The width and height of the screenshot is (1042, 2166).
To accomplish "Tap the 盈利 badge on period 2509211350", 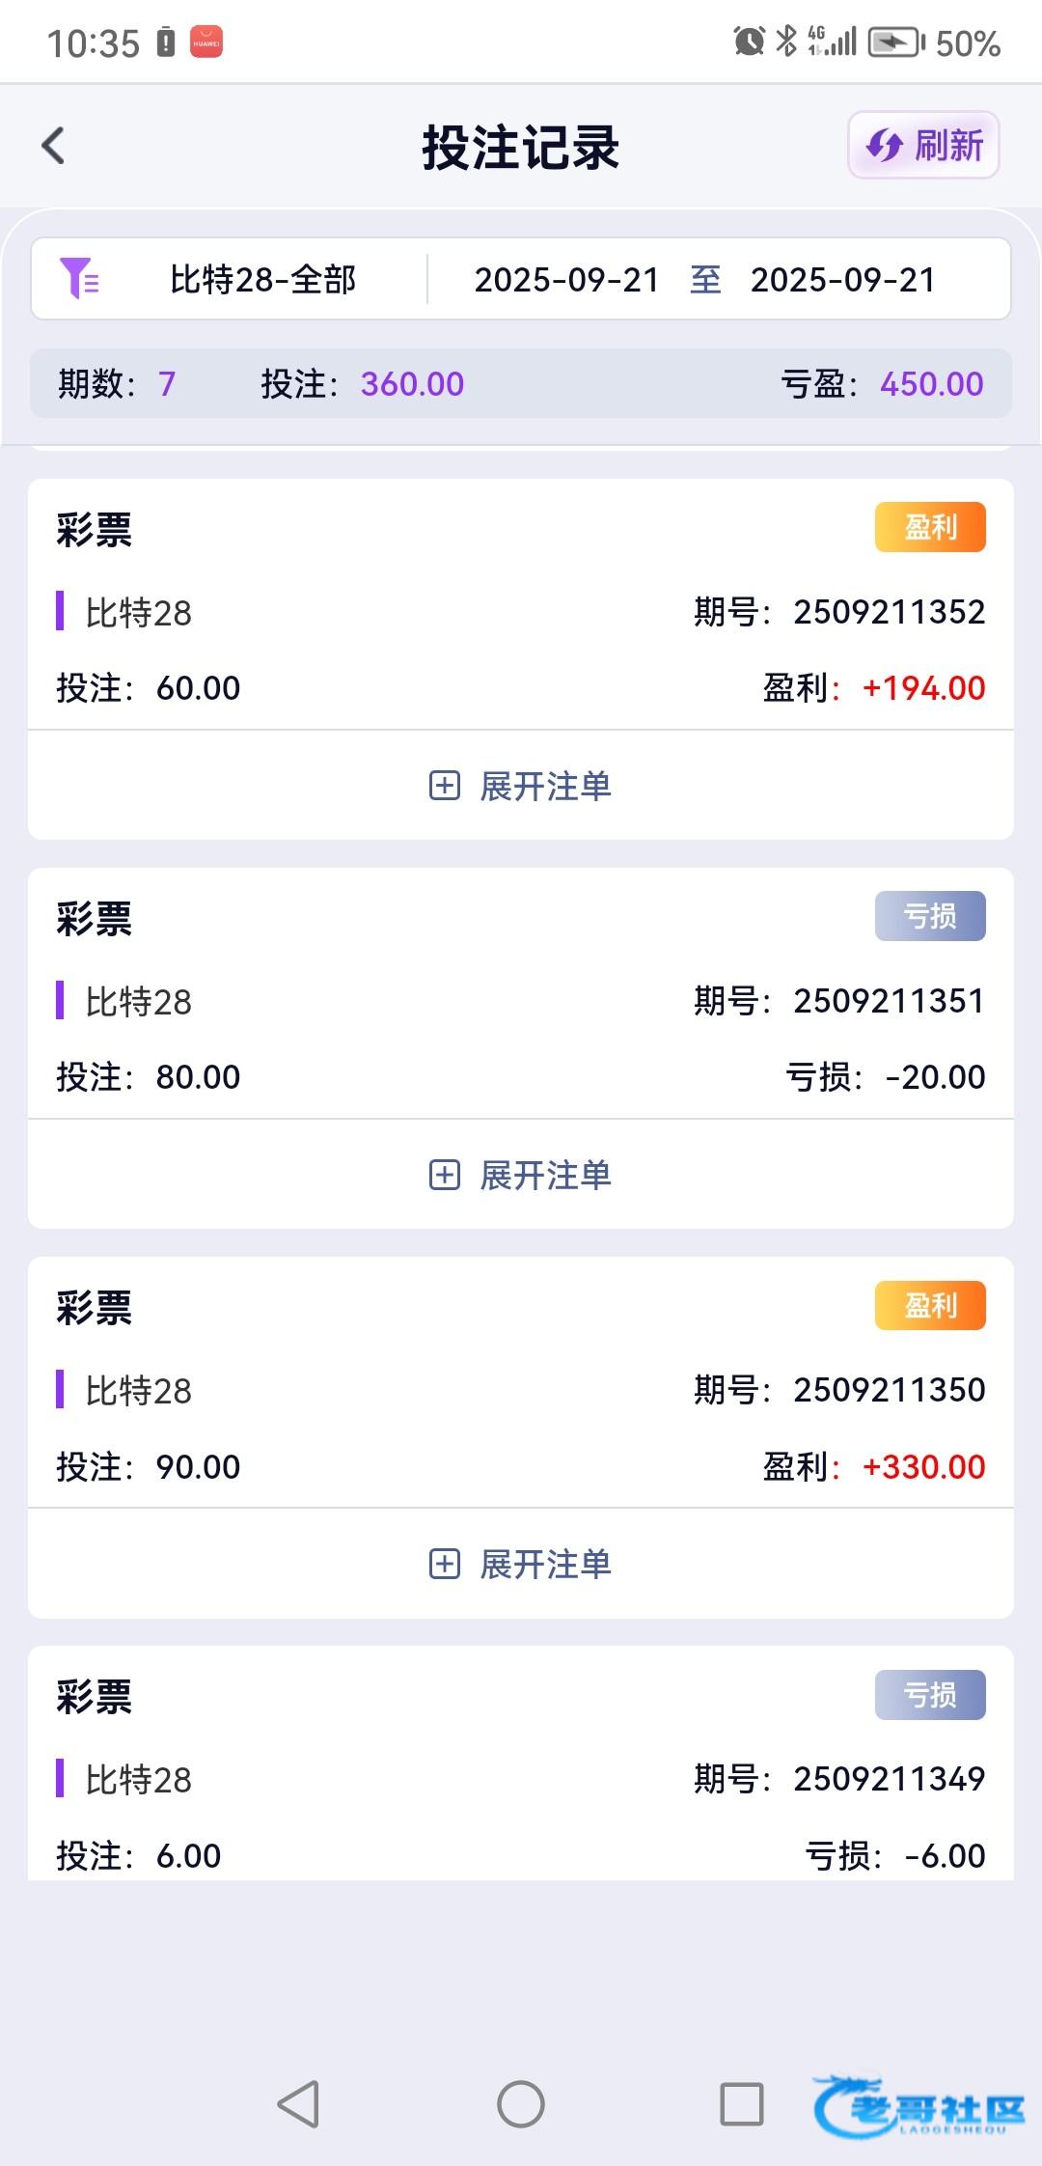I will [930, 1306].
